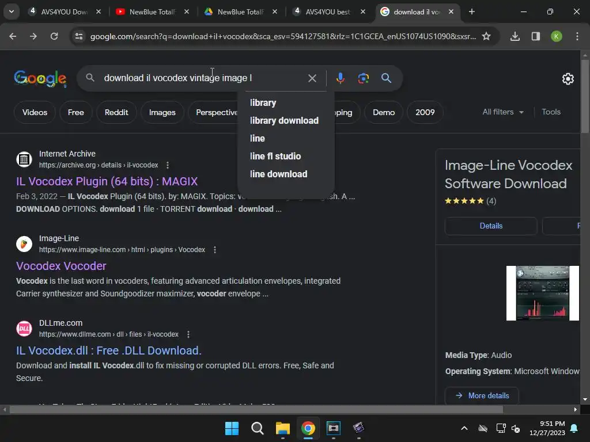The width and height of the screenshot is (590, 442).
Task: Open the Chrome profile avatar K
Action: click(x=556, y=36)
